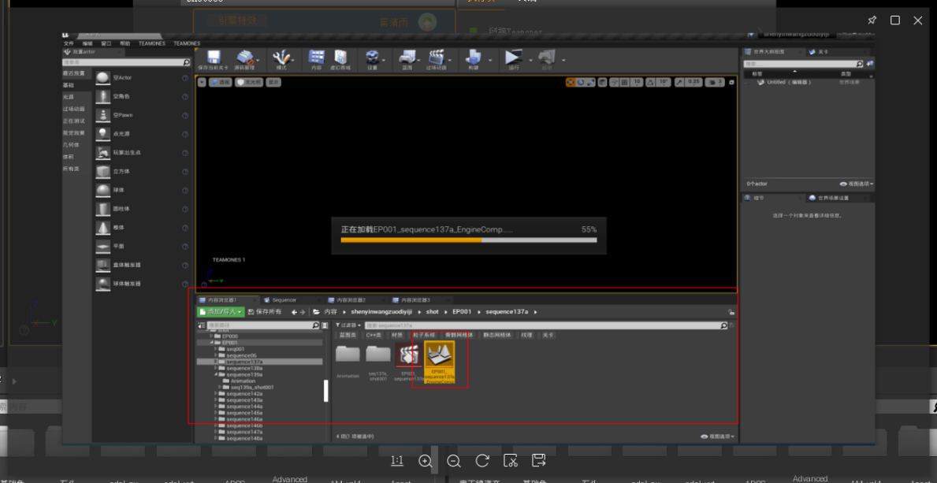This screenshot has width=937, height=483.
Task: Toggle the 蓝图类 filter in content browser
Action: click(348, 335)
